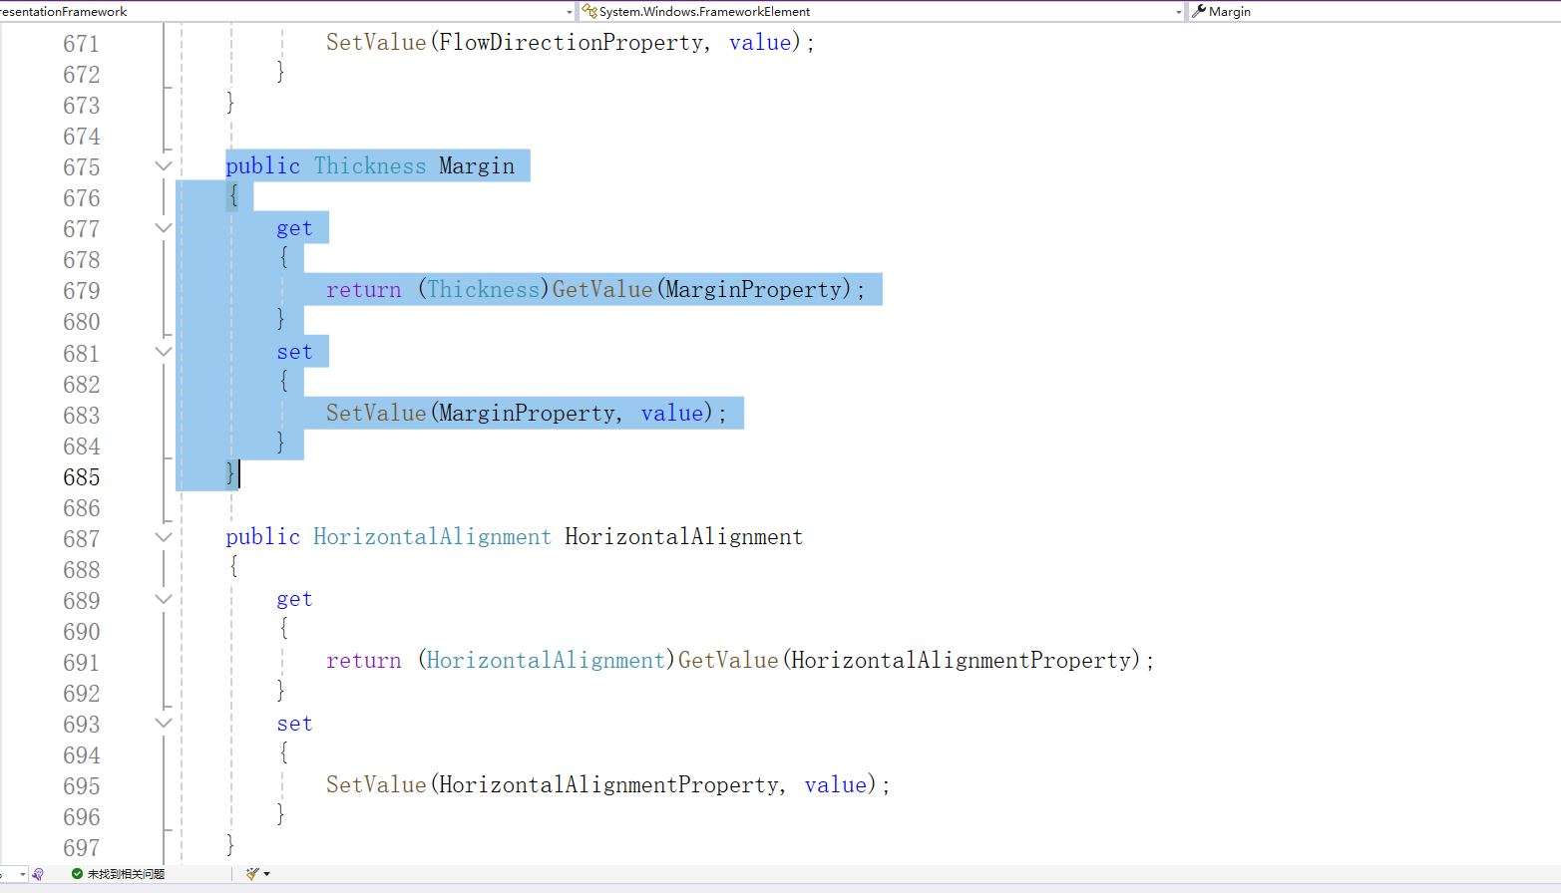The height and width of the screenshot is (893, 1561).
Task: Click the wrench icon beside Margin
Action: (x=1199, y=11)
